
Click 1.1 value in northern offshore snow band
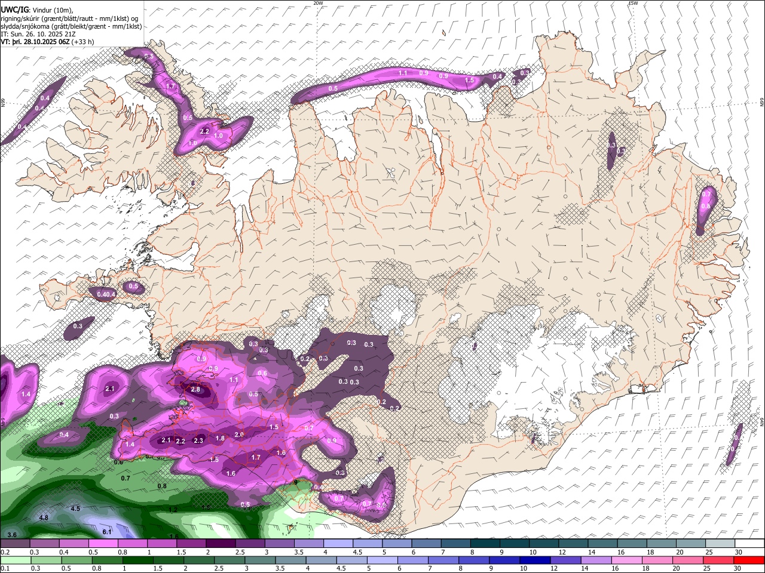(x=403, y=73)
